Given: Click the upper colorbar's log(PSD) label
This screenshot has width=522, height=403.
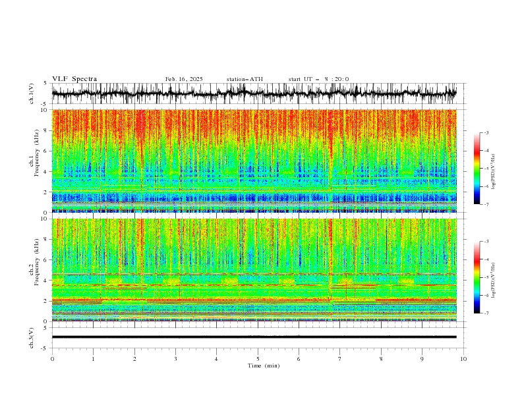Looking at the screenshot, I should [x=494, y=172].
